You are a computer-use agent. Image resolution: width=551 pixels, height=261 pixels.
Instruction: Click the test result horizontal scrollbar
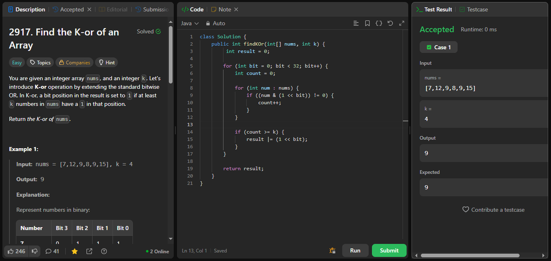470,255
